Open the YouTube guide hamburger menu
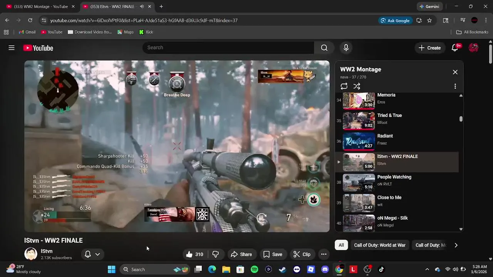This screenshot has height=277, width=493. (x=12, y=48)
